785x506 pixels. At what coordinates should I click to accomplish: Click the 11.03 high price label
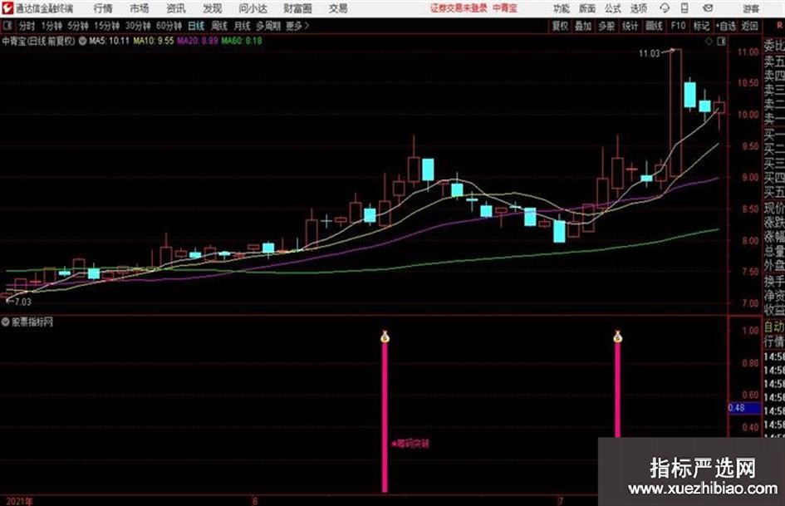coord(650,54)
